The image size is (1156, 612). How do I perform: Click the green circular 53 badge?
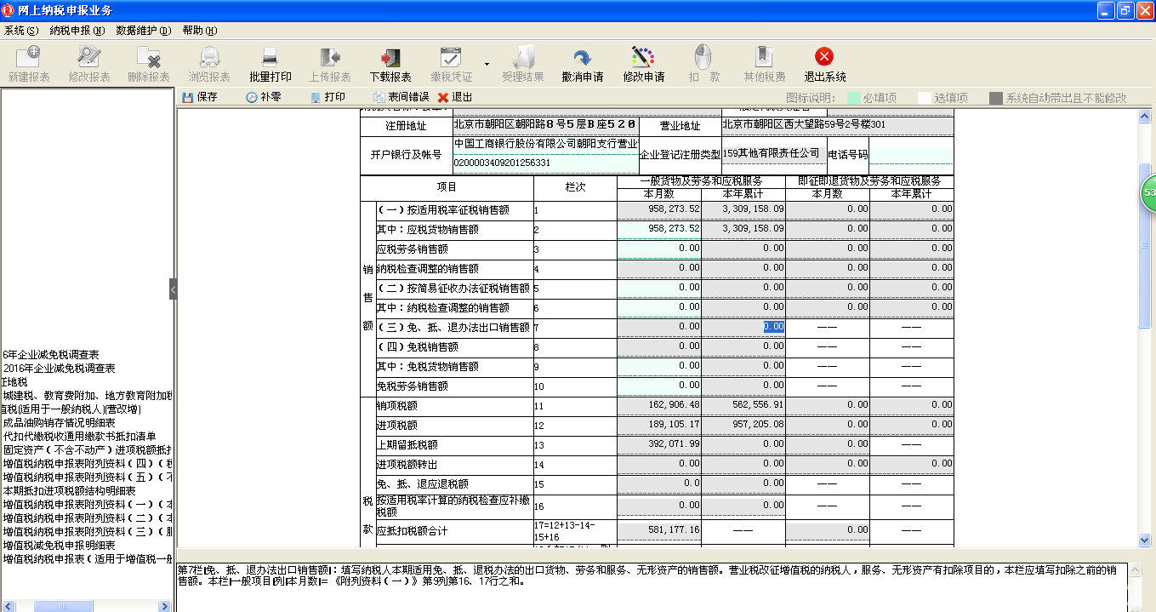pos(1148,193)
